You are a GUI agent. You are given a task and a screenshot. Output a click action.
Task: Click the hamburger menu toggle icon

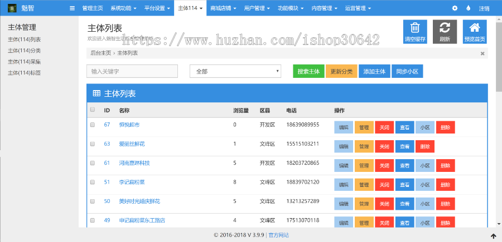coord(72,8)
